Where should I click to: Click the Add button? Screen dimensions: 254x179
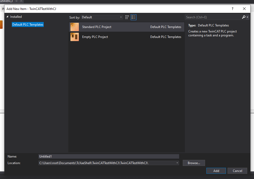click(216, 171)
